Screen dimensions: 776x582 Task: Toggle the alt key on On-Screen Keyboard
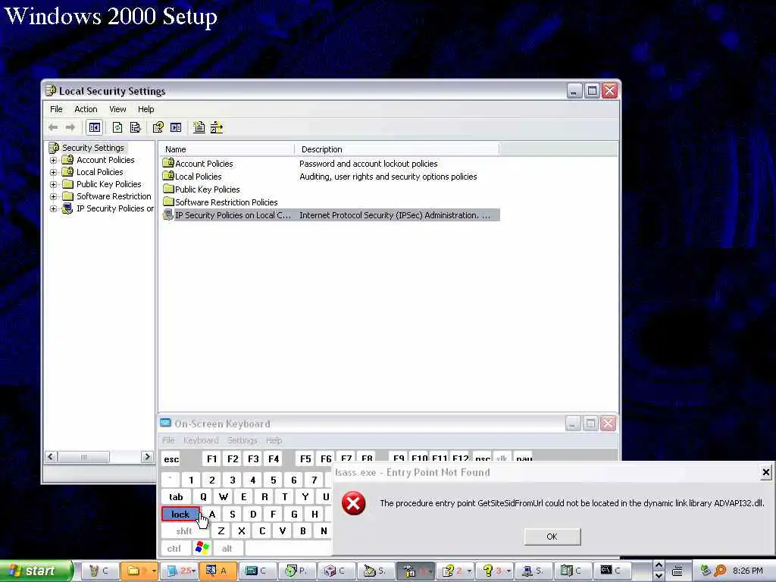pos(227,549)
